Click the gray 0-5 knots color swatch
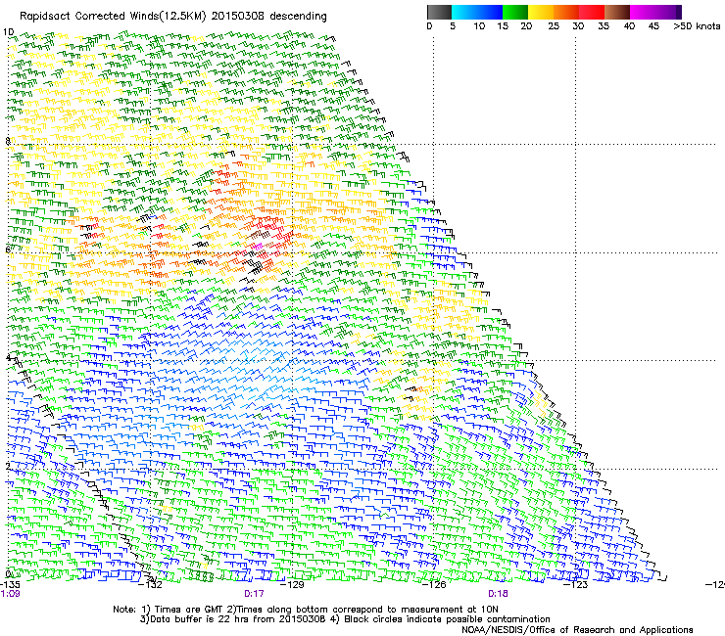The image size is (725, 636). click(x=439, y=12)
